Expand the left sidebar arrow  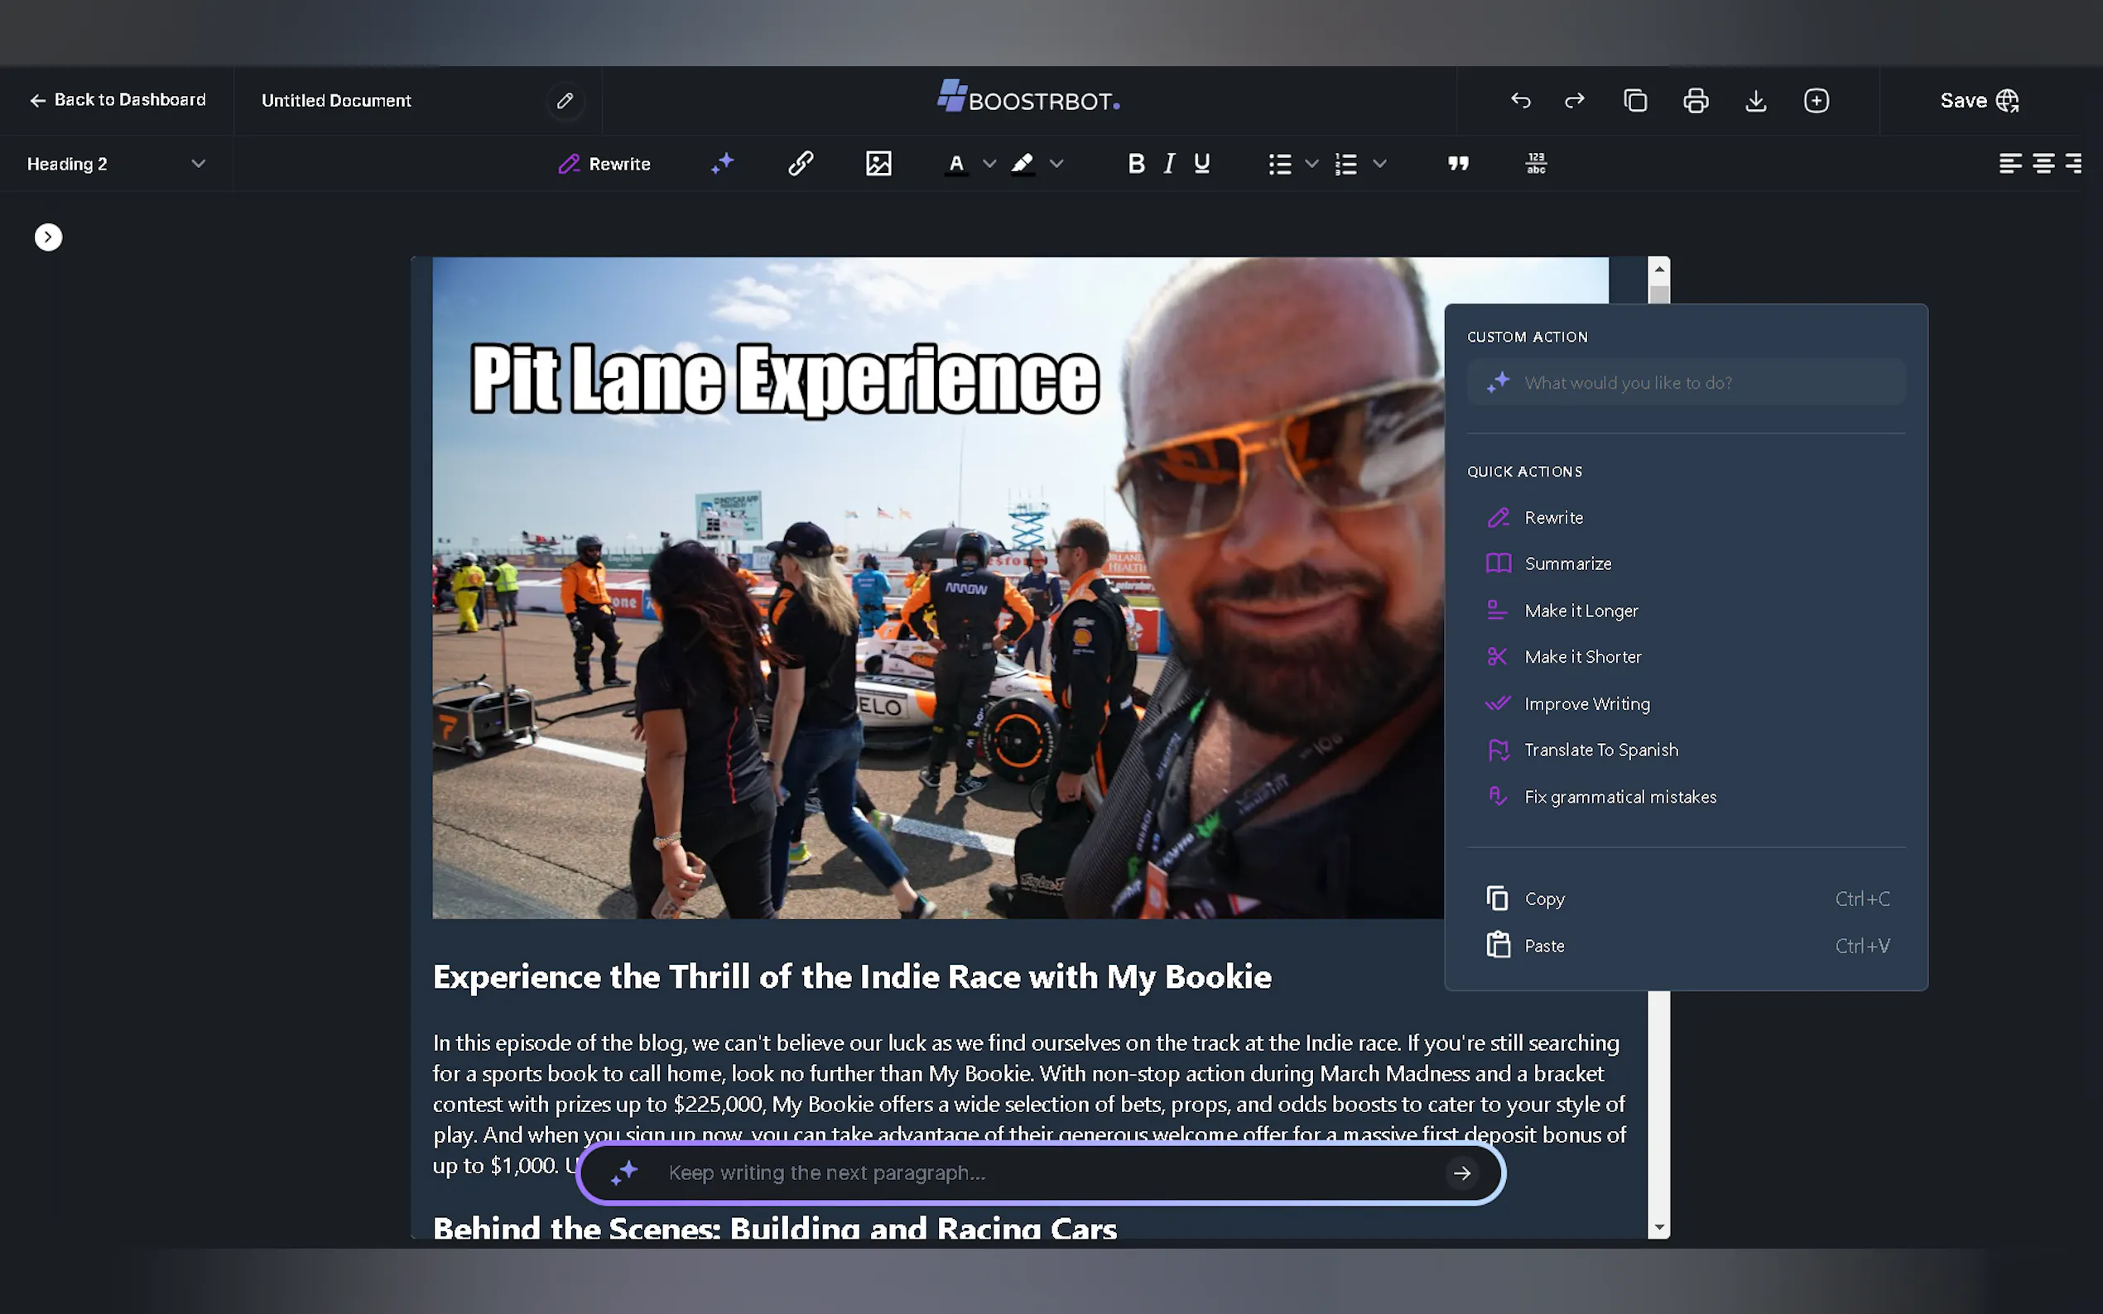48,237
